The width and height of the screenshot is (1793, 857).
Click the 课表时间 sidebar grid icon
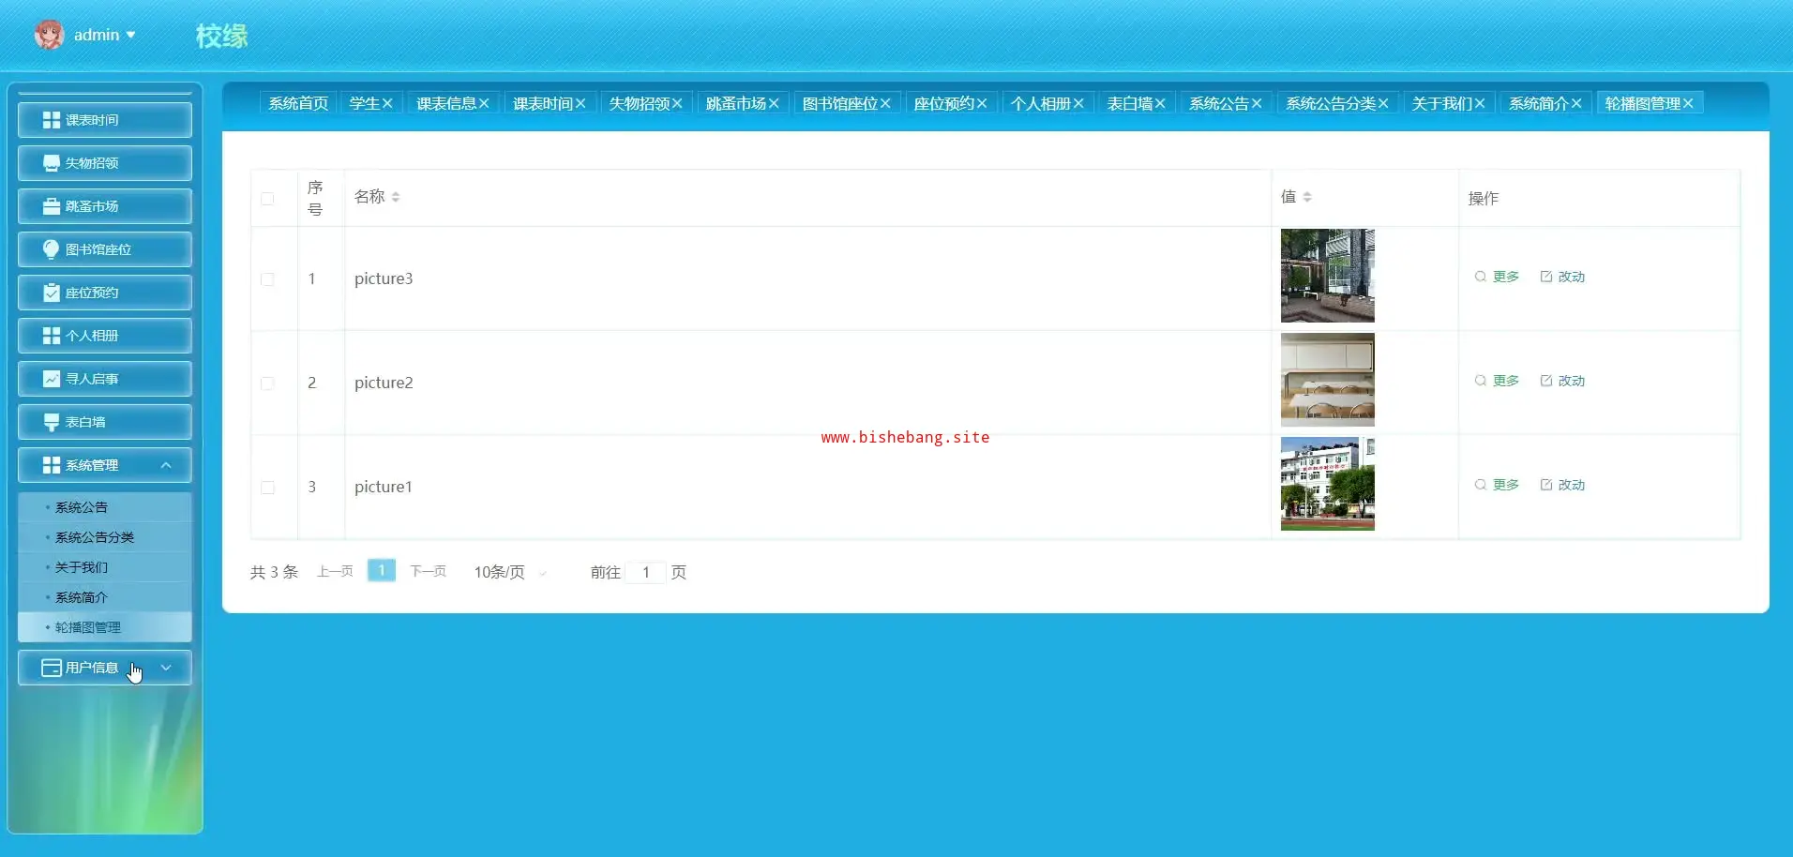(x=52, y=120)
